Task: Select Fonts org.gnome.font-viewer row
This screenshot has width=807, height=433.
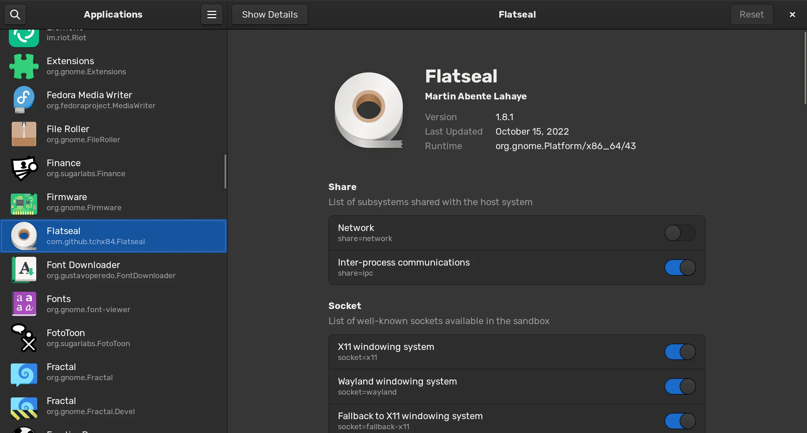Action: [113, 304]
